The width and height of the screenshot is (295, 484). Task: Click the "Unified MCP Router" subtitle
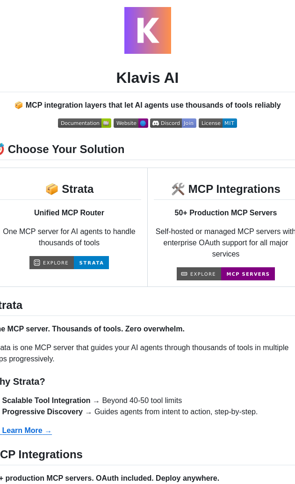click(x=69, y=213)
